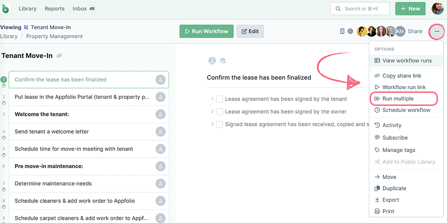Click the Search or ⌘+K field
This screenshot has width=447, height=223.
click(x=360, y=9)
